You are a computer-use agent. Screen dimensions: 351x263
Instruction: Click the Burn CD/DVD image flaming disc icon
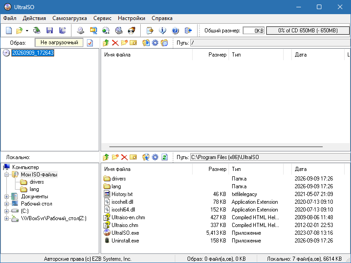click(x=132, y=30)
